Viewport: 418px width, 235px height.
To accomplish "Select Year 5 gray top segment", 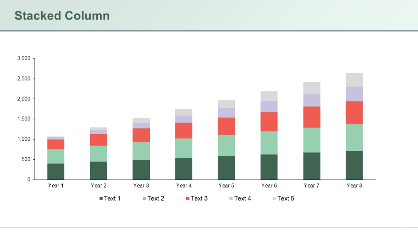I will 226,104.
